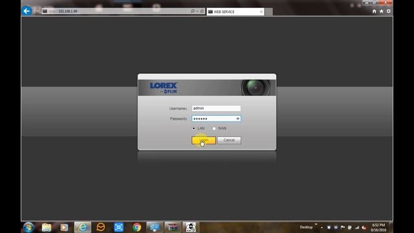Click the browser forward arrow
Image resolution: width=414 pixels, height=233 pixels.
coord(37,11)
